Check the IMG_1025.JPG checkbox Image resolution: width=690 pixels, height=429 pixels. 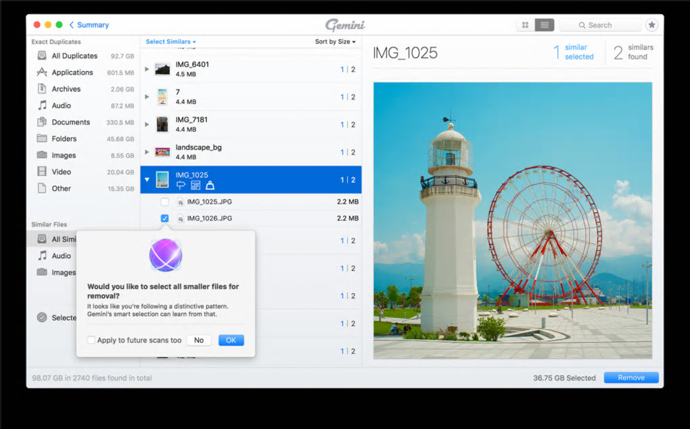tap(164, 202)
